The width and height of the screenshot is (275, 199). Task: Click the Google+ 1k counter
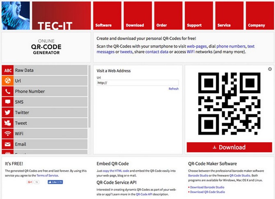[37, 182]
